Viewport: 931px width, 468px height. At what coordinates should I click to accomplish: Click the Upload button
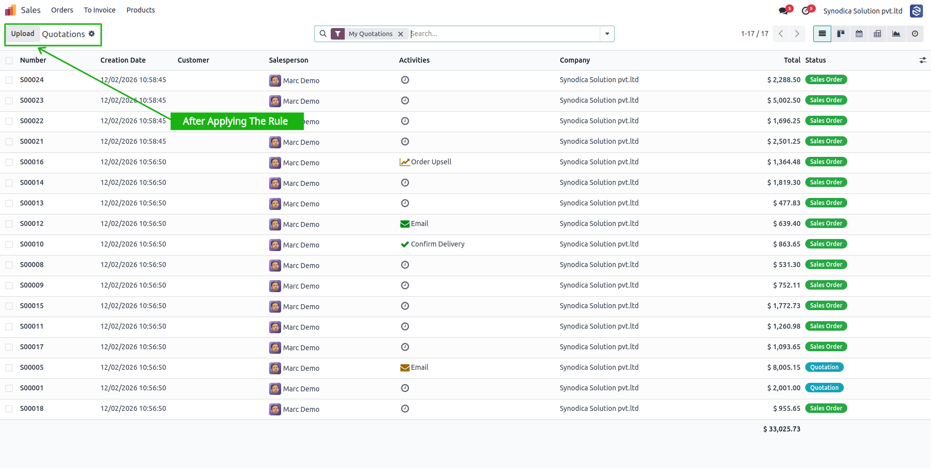tap(23, 34)
